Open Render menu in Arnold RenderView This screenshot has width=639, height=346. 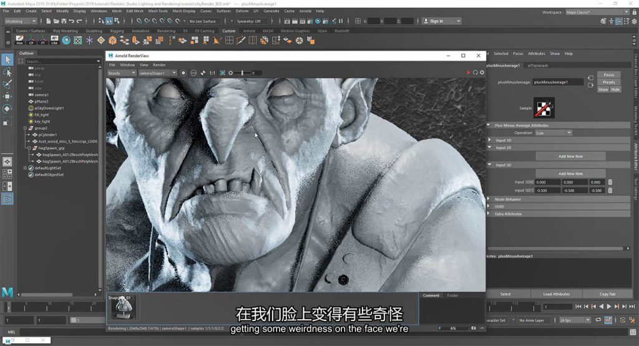(x=159, y=65)
